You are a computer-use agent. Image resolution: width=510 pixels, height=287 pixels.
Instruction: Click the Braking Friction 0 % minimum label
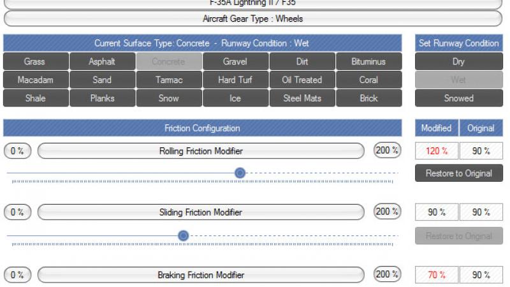[18, 275]
